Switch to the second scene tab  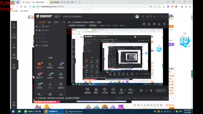click(49, 22)
